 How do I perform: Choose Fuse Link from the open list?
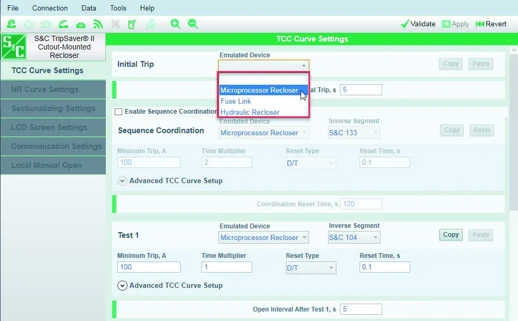coord(264,101)
